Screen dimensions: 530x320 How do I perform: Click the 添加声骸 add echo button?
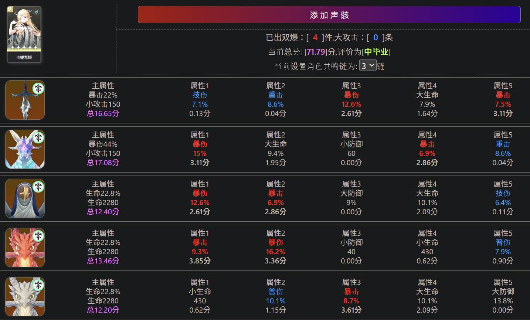click(329, 15)
